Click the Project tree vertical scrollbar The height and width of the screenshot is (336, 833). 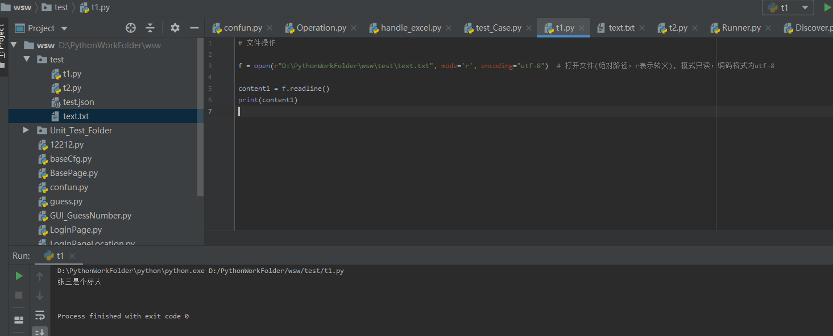click(x=200, y=117)
